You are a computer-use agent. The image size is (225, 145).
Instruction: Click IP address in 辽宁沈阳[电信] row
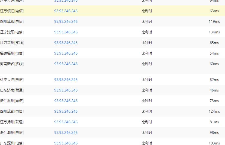tap(66, 32)
